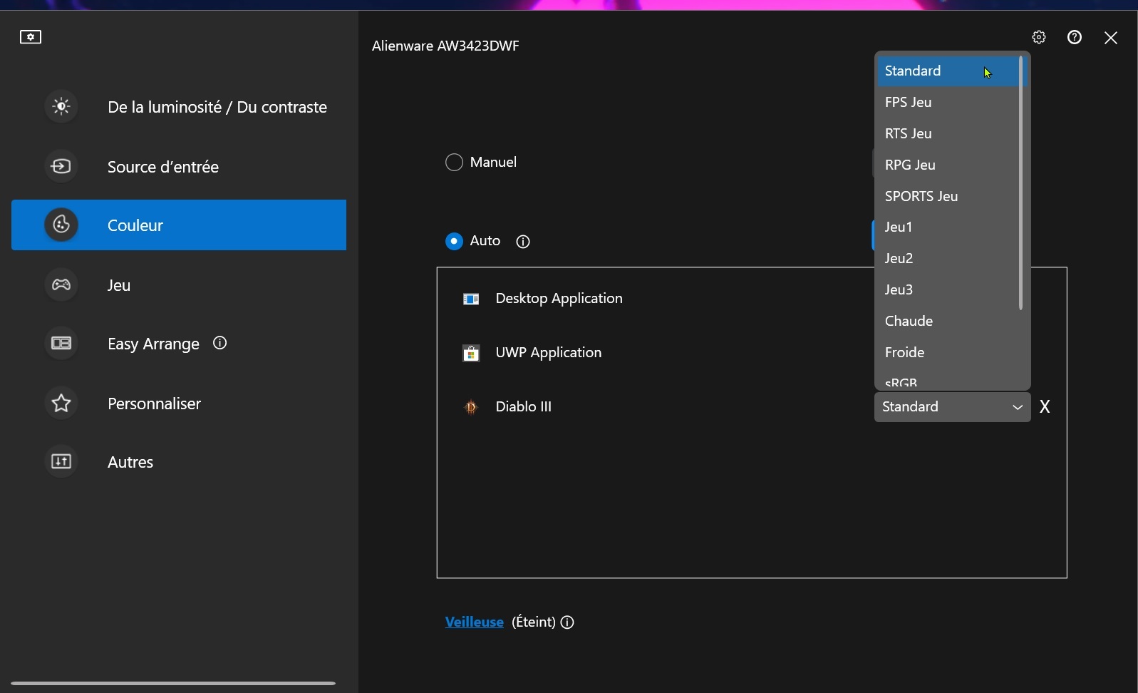The image size is (1138, 693).
Task: Open the settings gear icon
Action: pyautogui.click(x=1039, y=38)
